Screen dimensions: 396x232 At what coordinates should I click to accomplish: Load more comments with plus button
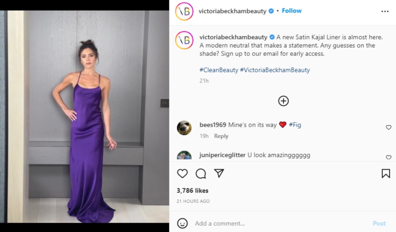point(283,101)
